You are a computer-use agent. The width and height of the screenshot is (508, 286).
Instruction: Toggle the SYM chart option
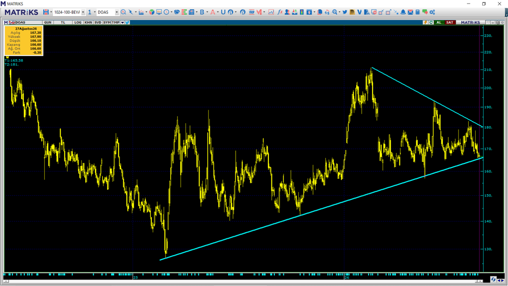pos(107,22)
